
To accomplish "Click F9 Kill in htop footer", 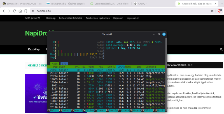I will 147,110.
